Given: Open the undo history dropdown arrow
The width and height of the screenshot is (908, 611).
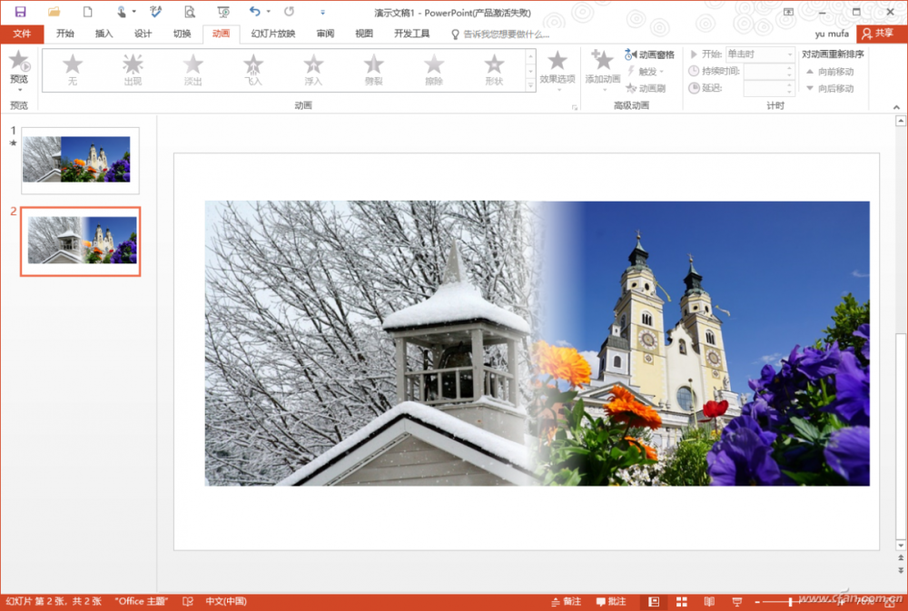Looking at the screenshot, I should coord(268,12).
